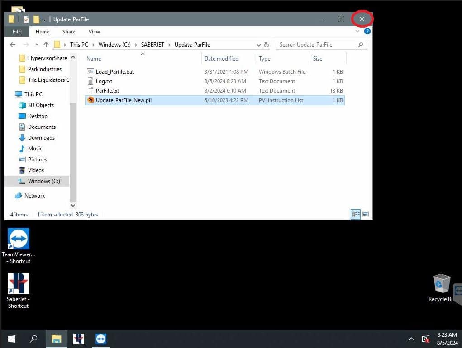The height and width of the screenshot is (348, 462).
Task: Open the Explorer Help question mark icon
Action: tap(367, 31)
